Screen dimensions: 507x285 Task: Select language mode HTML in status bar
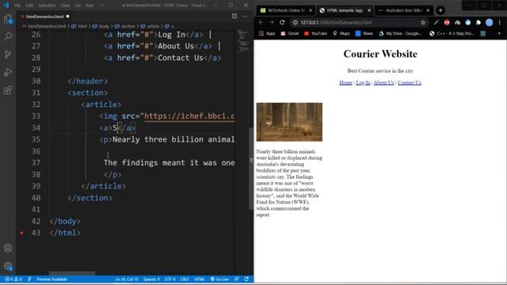pyautogui.click(x=200, y=279)
